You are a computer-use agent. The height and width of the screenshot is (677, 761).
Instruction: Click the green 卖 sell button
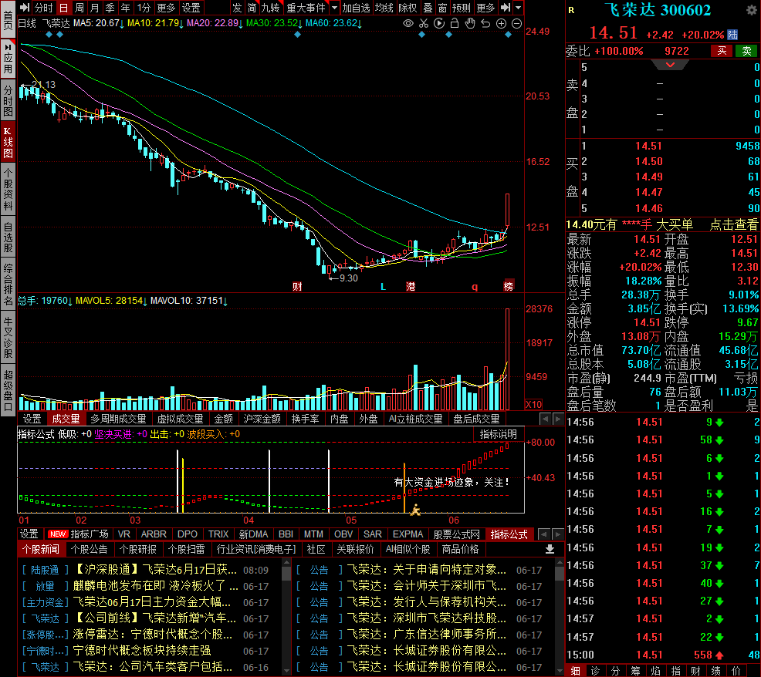(746, 51)
